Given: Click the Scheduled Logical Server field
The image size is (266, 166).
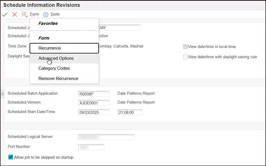Looking at the screenshot, I should point(106,137).
